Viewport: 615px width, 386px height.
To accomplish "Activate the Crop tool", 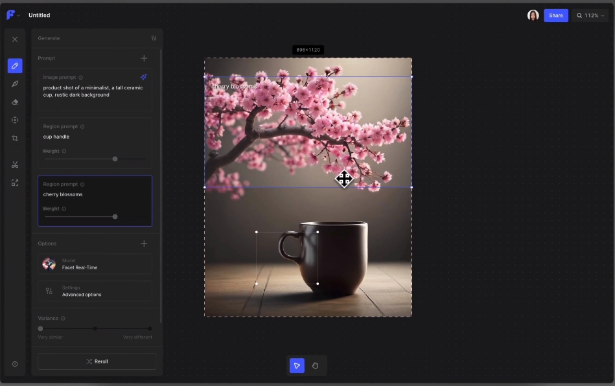I will tap(15, 139).
